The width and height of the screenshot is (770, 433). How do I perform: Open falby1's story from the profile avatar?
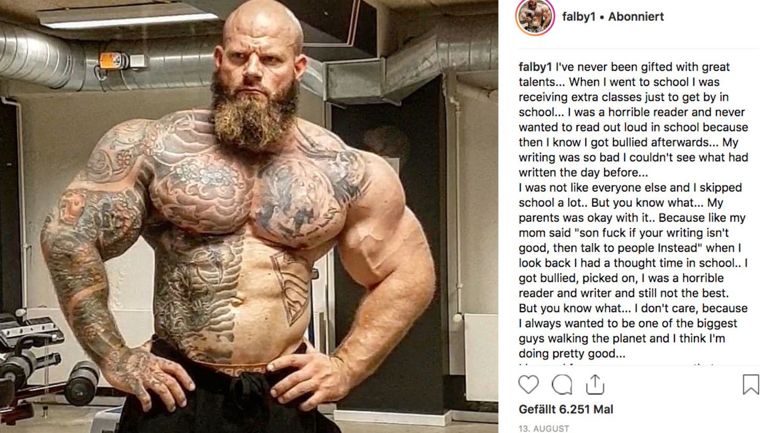coord(535,17)
